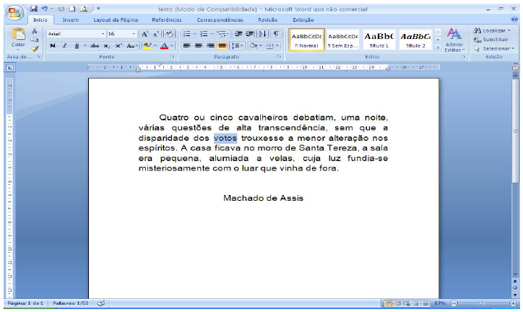
Task: Open line spacing dropdown
Action: pyautogui.click(x=237, y=46)
